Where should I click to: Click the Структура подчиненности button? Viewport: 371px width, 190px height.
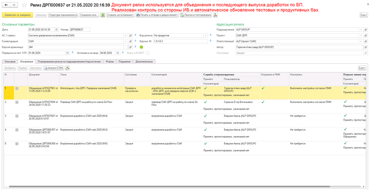[63, 15]
